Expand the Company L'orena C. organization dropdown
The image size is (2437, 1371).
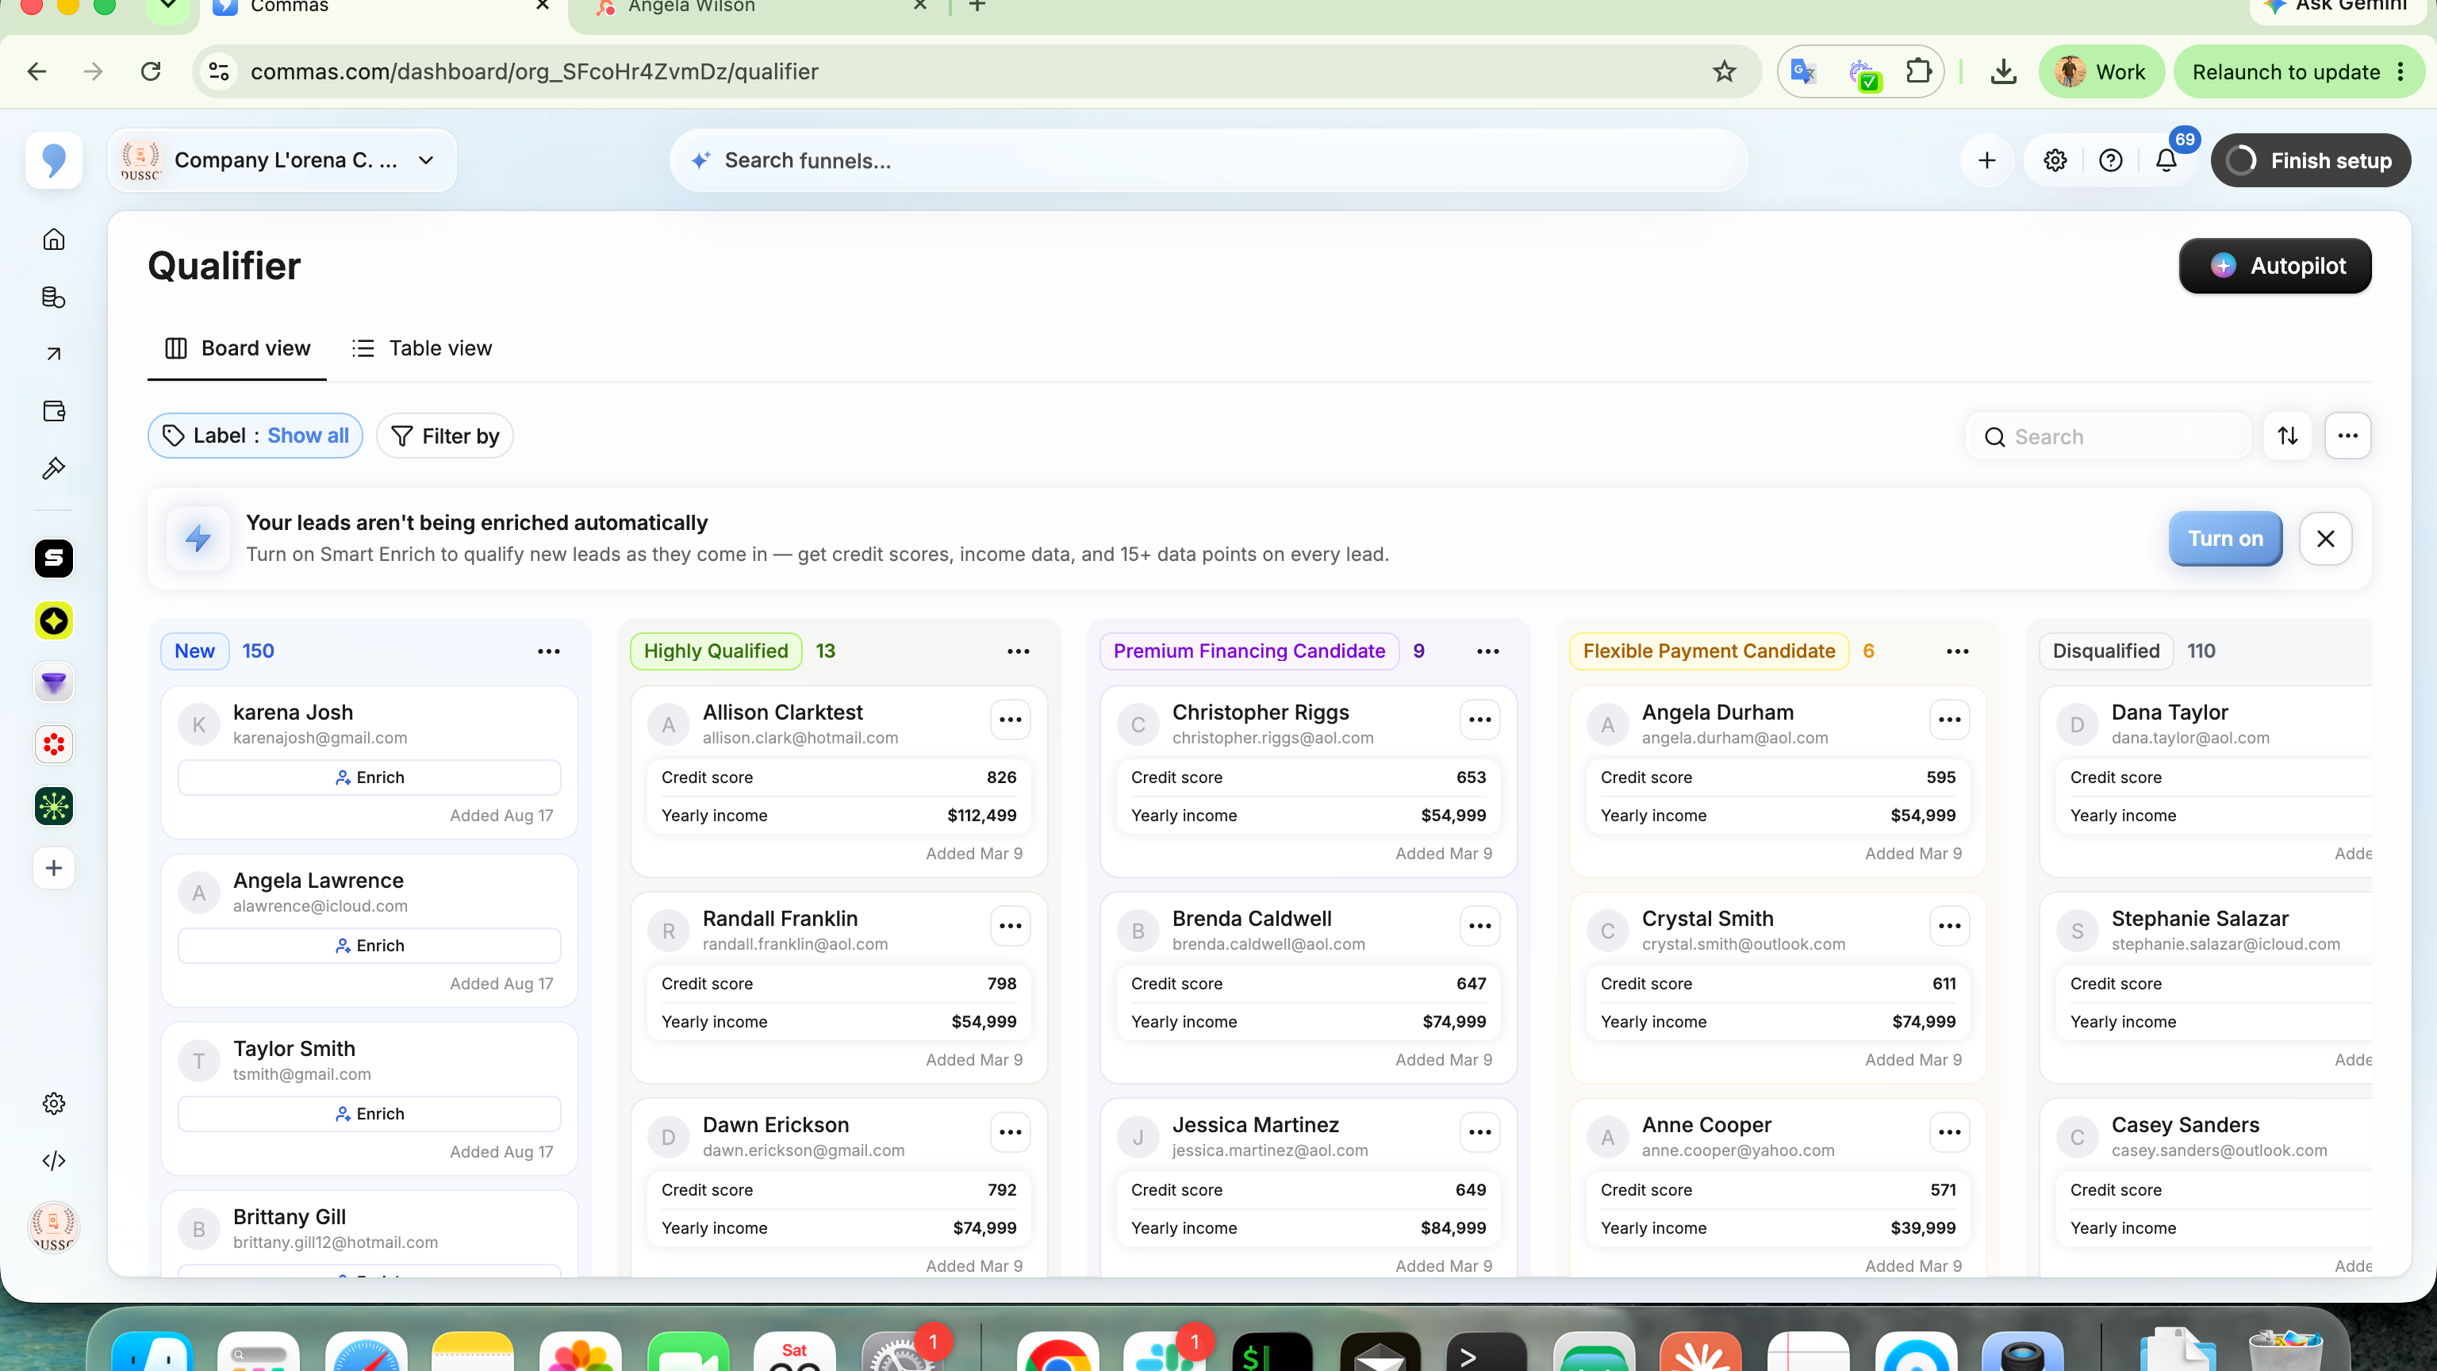pos(282,160)
